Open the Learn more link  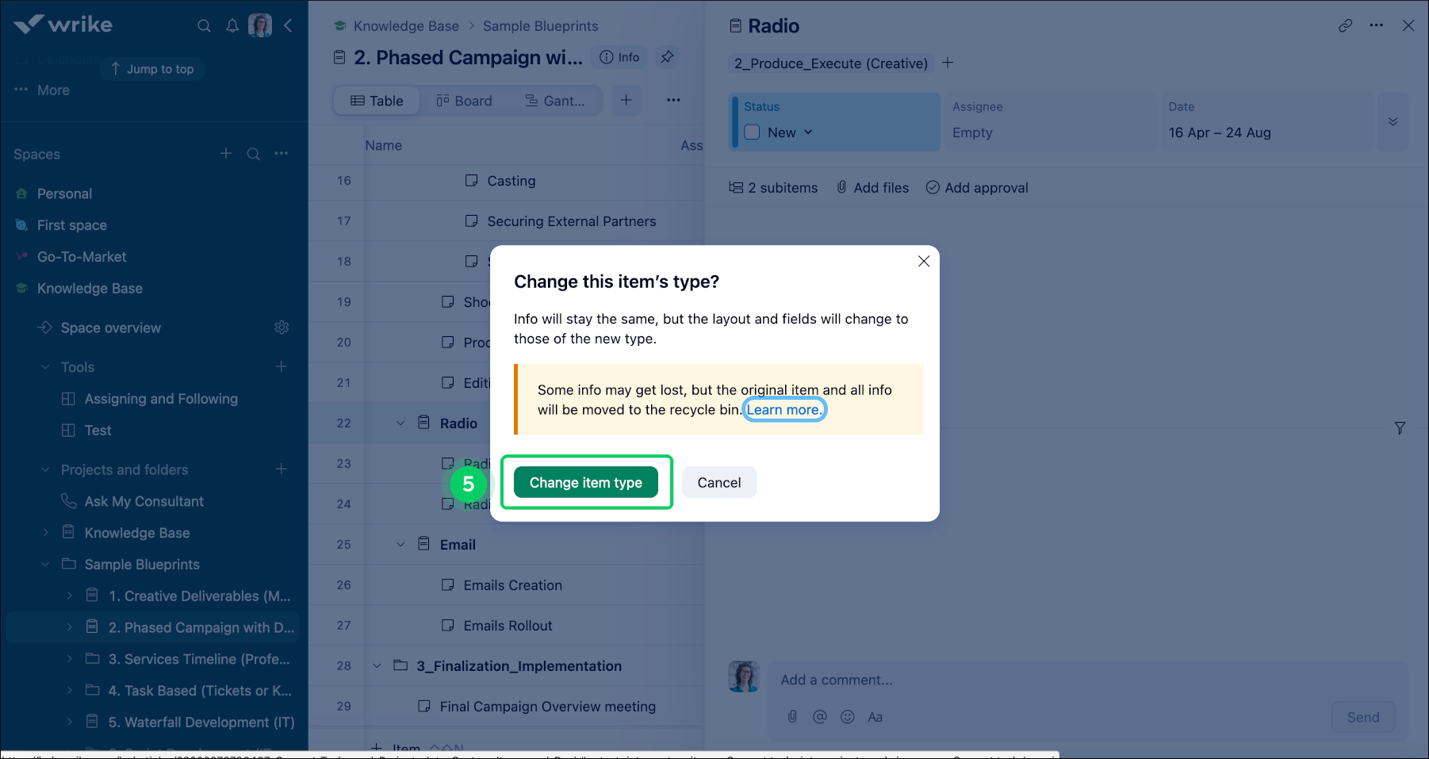783,409
